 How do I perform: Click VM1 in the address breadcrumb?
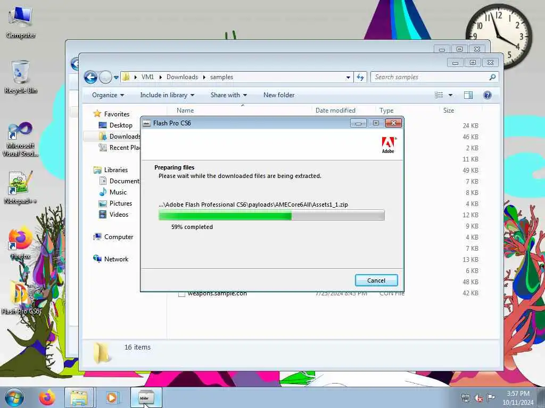click(x=147, y=77)
